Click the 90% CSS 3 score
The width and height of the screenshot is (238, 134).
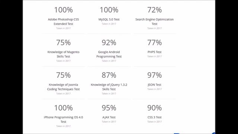[x=154, y=108]
